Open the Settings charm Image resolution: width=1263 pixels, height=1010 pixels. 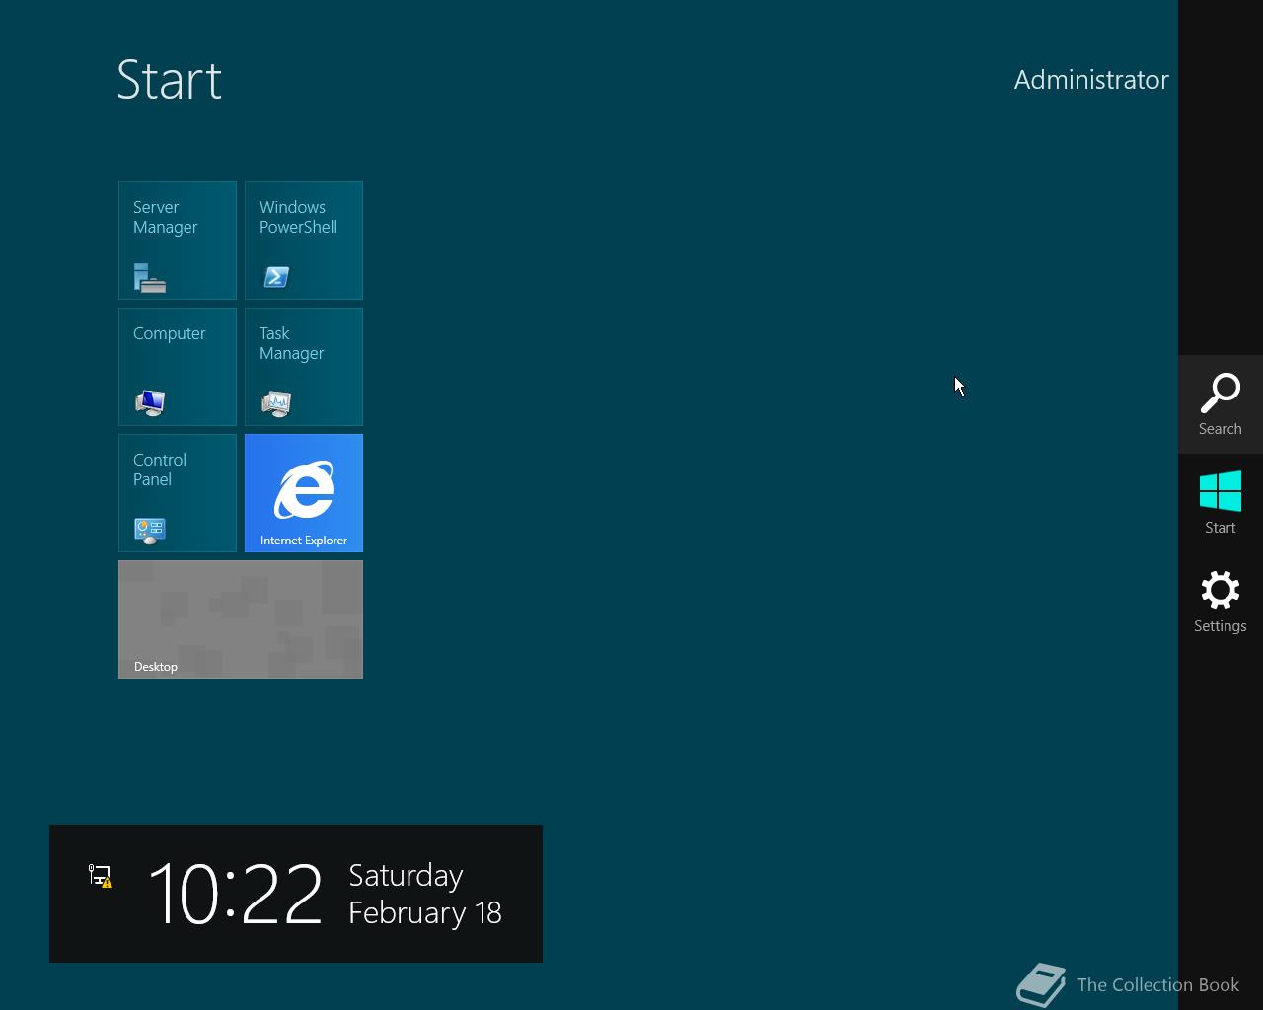click(1221, 602)
